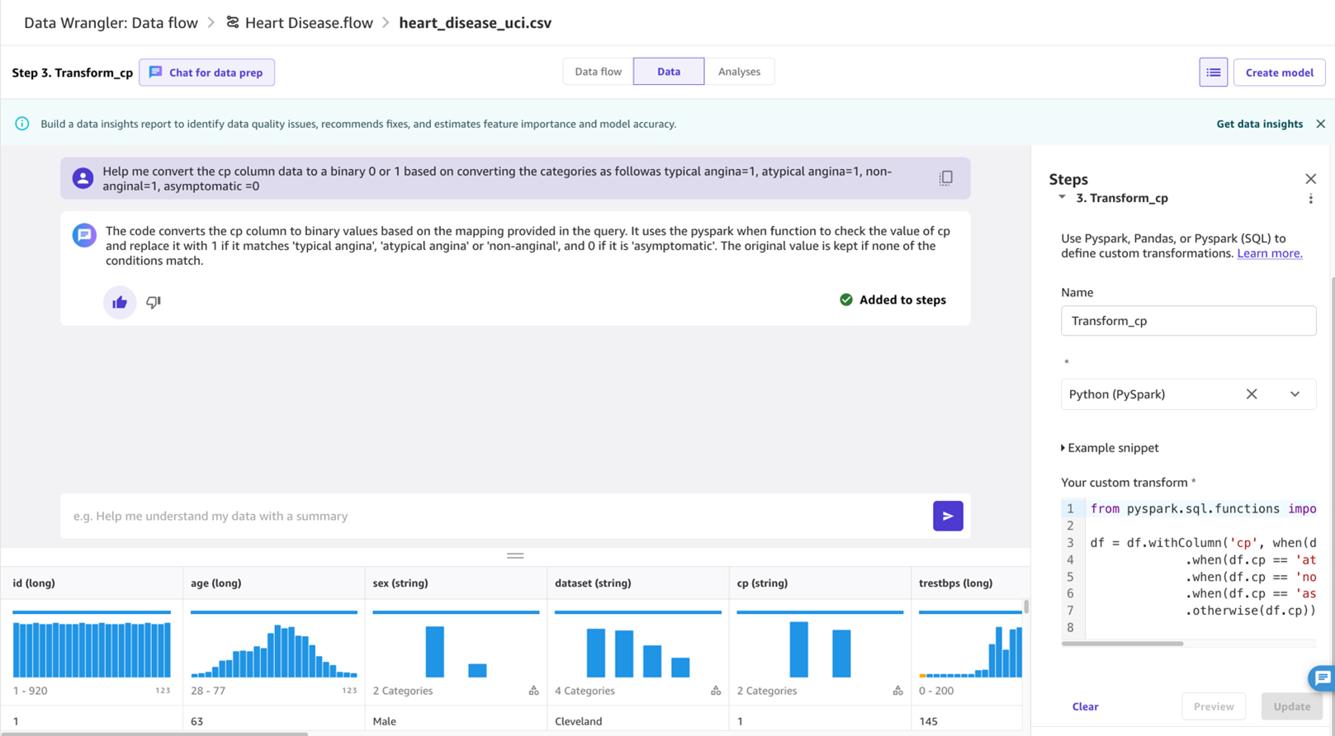The height and width of the screenshot is (736, 1335).
Task: Open the Python (PySpark) dropdown
Action: point(1295,394)
